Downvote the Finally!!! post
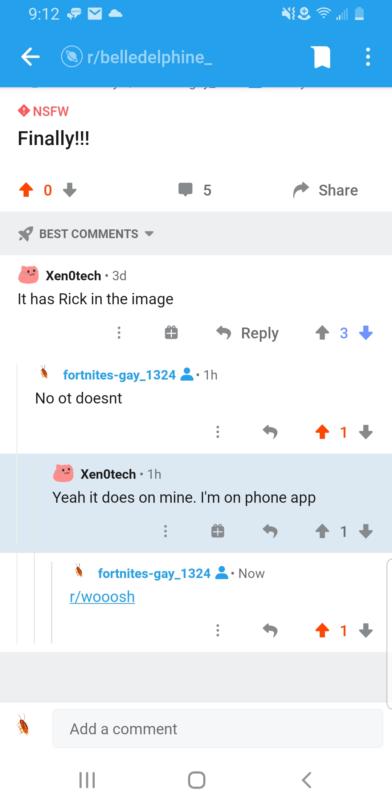Viewport: 392px width, 807px height. point(70,190)
